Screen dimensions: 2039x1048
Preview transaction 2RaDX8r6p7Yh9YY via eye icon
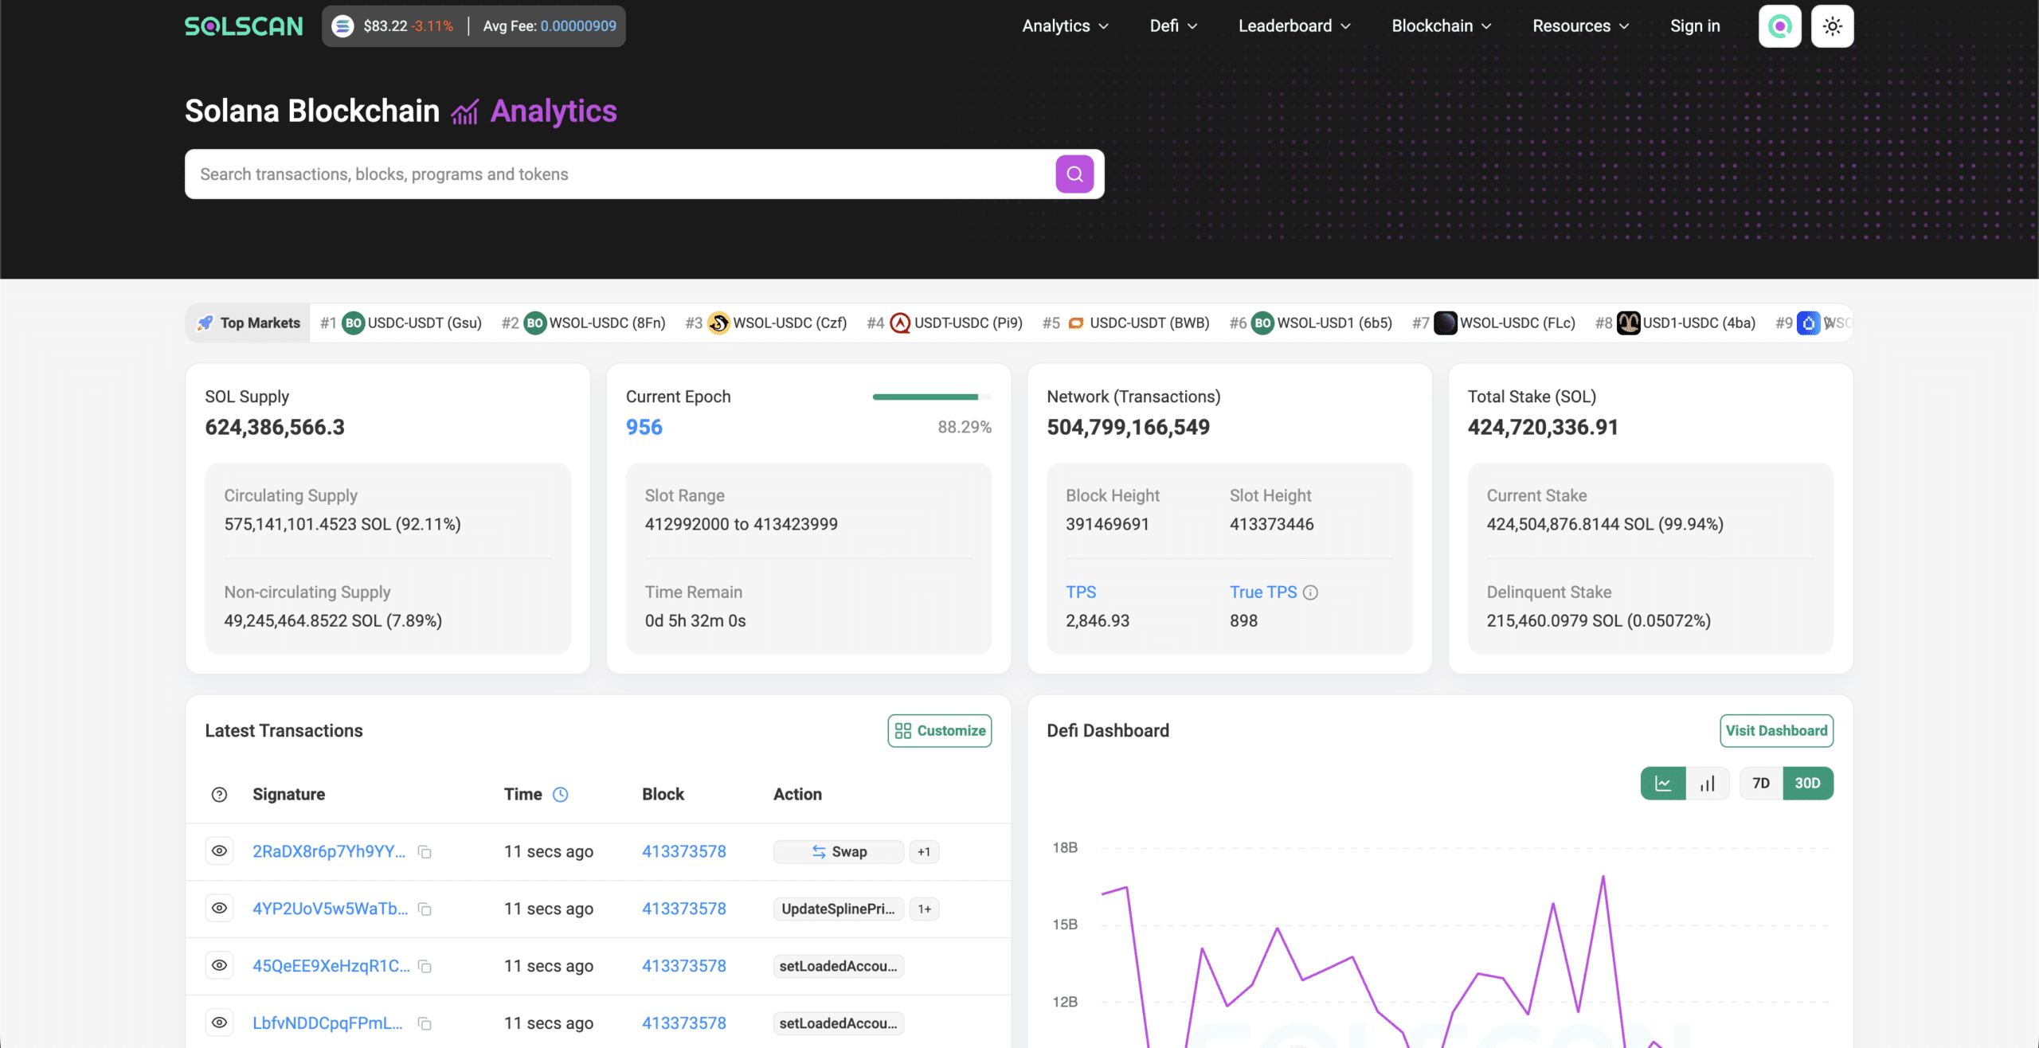(220, 851)
